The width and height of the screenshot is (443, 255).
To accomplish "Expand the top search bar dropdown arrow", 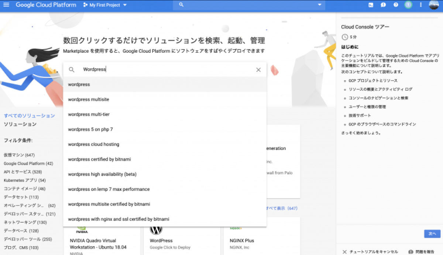I will [320, 5].
